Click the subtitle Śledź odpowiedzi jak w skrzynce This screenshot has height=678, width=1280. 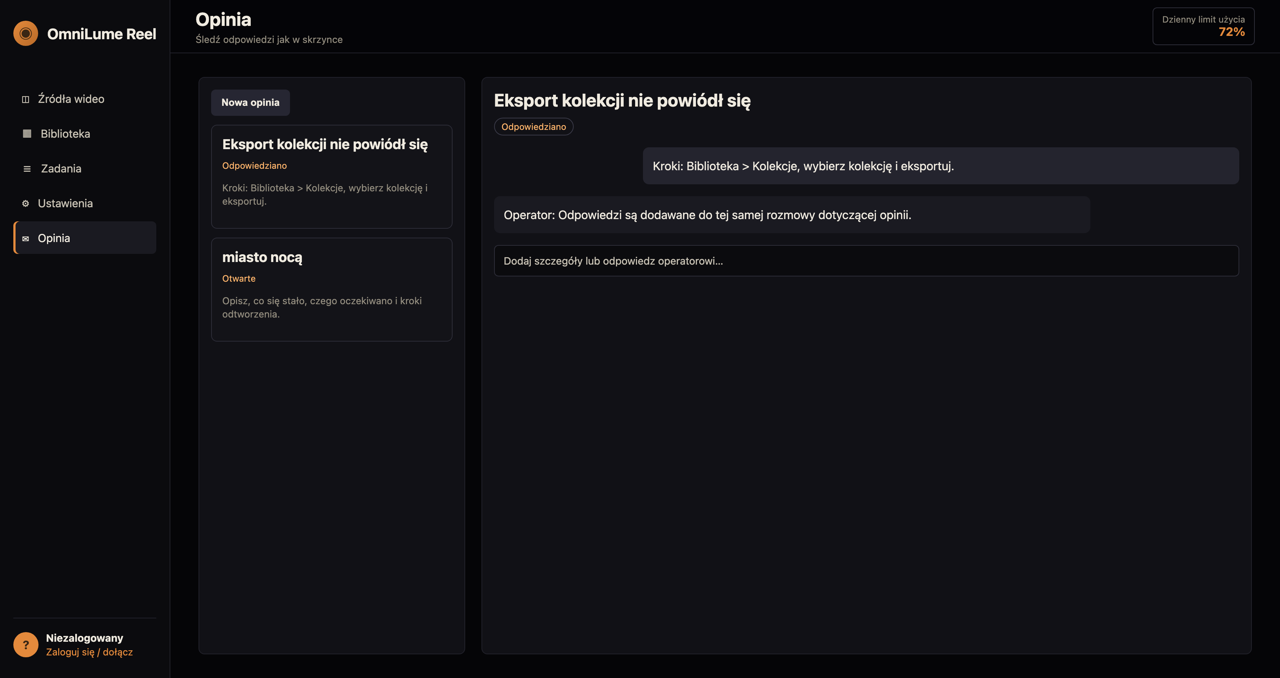click(x=269, y=40)
